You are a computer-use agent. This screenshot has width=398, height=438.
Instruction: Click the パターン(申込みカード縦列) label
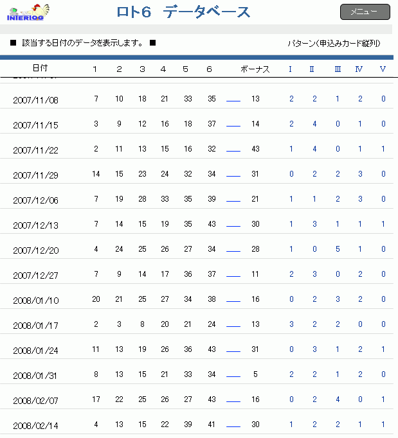(x=334, y=43)
